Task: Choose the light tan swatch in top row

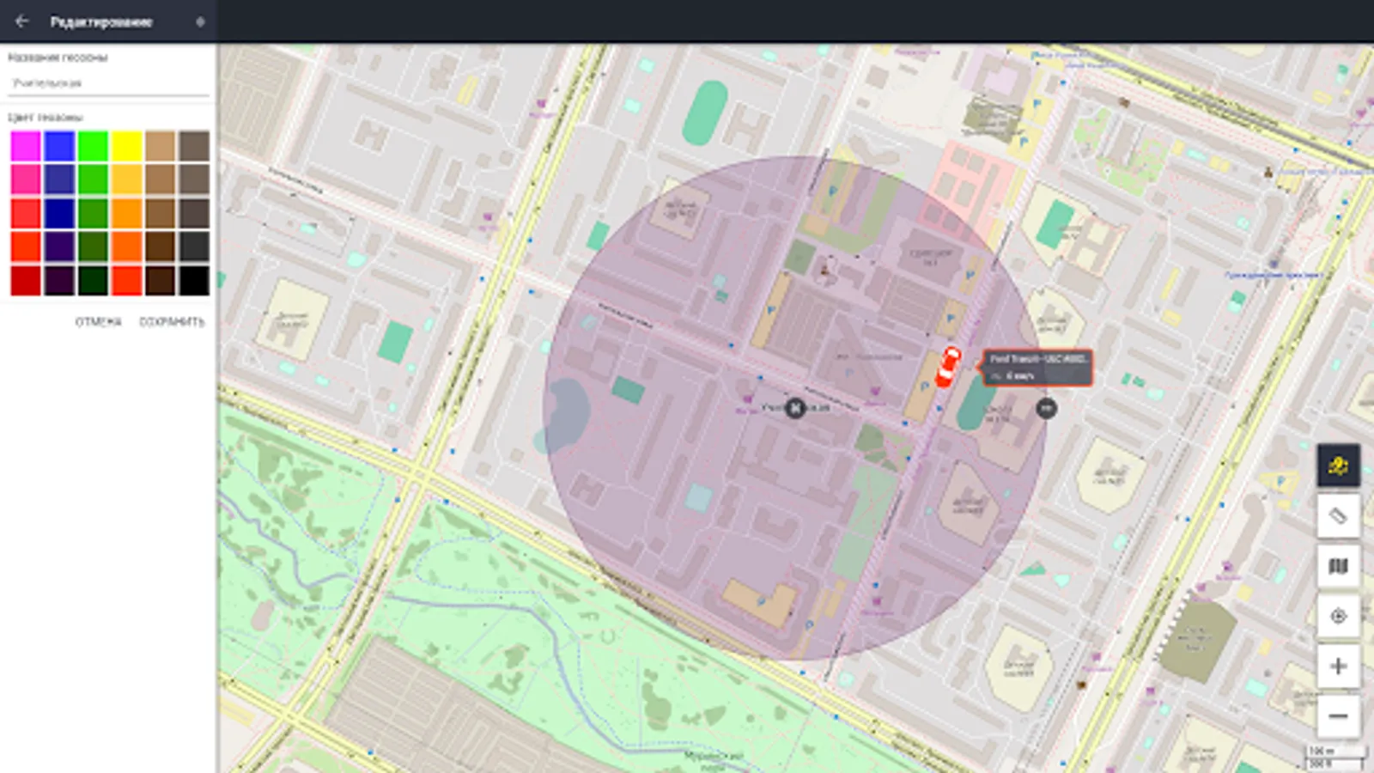Action: [x=161, y=146]
